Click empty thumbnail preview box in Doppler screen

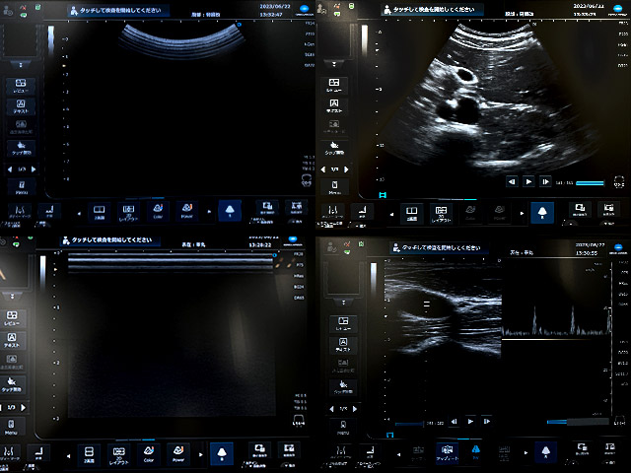pyautogui.click(x=344, y=277)
